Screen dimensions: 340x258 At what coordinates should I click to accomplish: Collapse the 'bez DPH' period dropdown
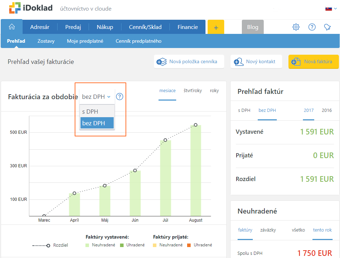coord(96,97)
